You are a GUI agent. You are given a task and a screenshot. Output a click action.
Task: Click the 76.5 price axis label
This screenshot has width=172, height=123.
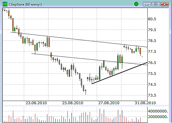[152, 63]
